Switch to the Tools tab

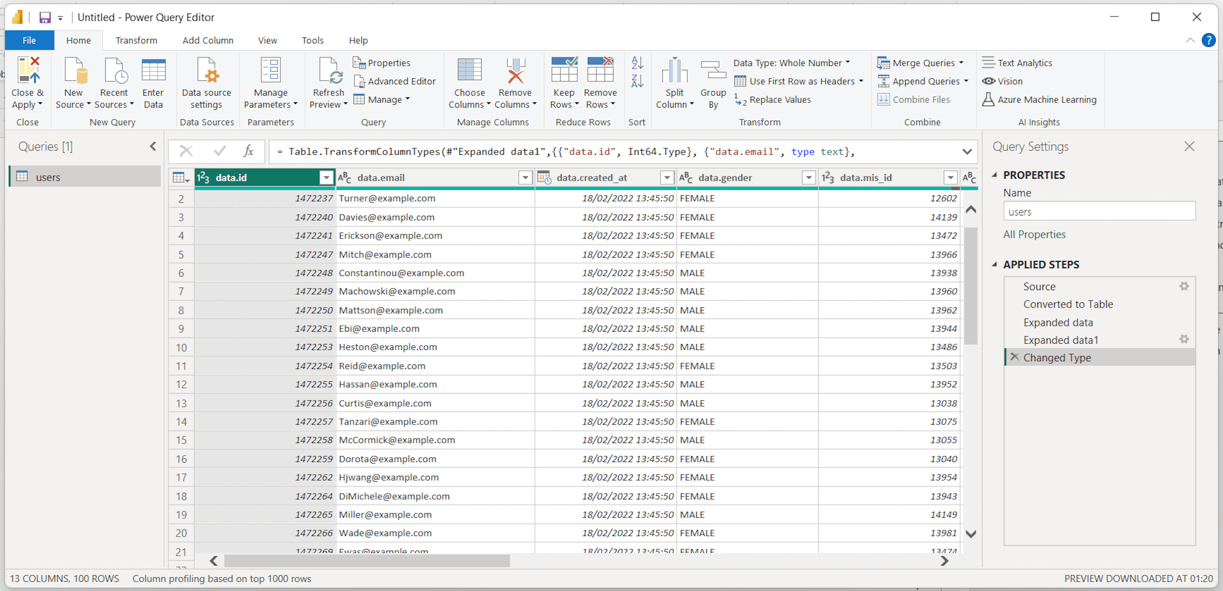[x=312, y=40]
